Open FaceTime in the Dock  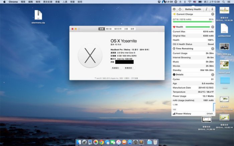[x=113, y=142]
